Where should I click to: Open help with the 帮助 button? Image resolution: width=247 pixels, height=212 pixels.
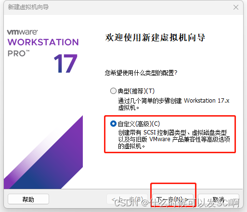click(28, 199)
